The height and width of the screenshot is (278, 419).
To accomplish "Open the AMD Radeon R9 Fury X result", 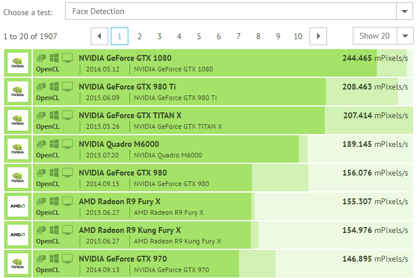I will point(120,201).
